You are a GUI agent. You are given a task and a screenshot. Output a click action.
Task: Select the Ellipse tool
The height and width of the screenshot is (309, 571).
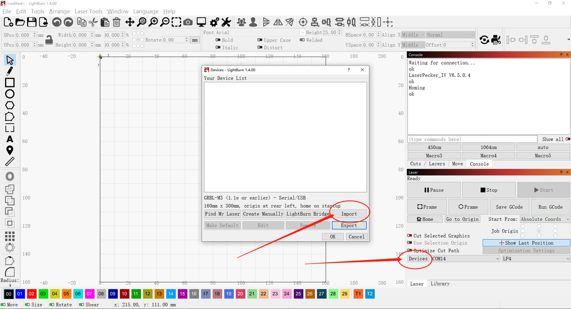tap(10, 94)
